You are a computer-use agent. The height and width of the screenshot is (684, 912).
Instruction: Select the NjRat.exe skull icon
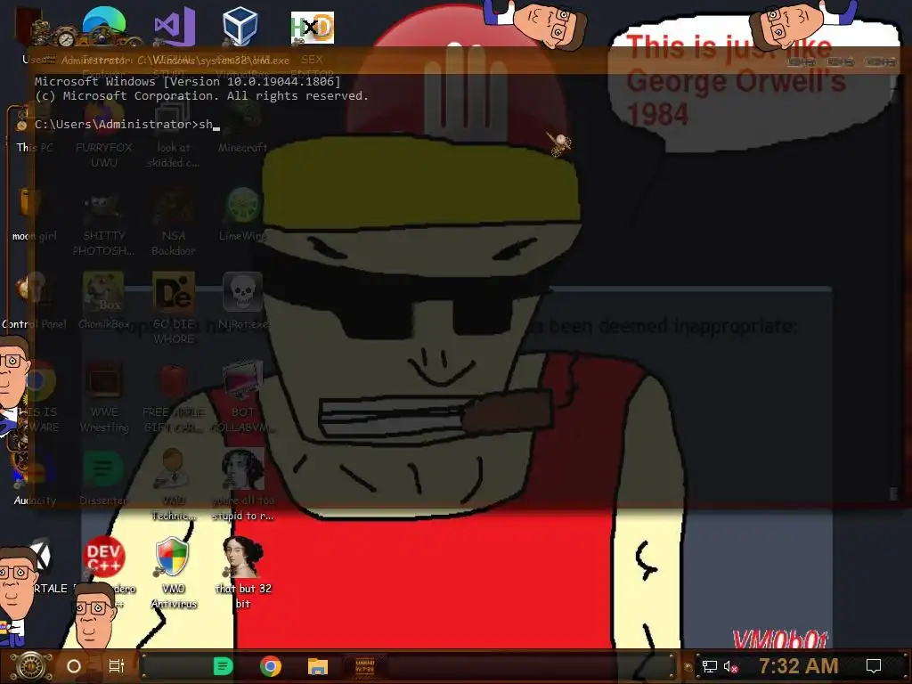(x=242, y=301)
